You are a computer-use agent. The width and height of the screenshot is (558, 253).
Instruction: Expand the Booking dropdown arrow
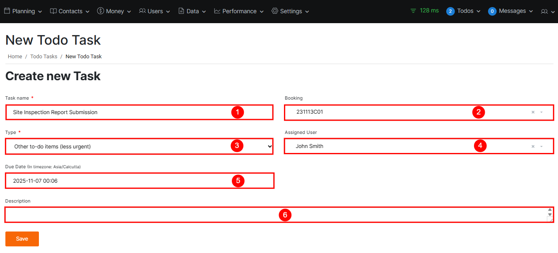pyautogui.click(x=541, y=112)
